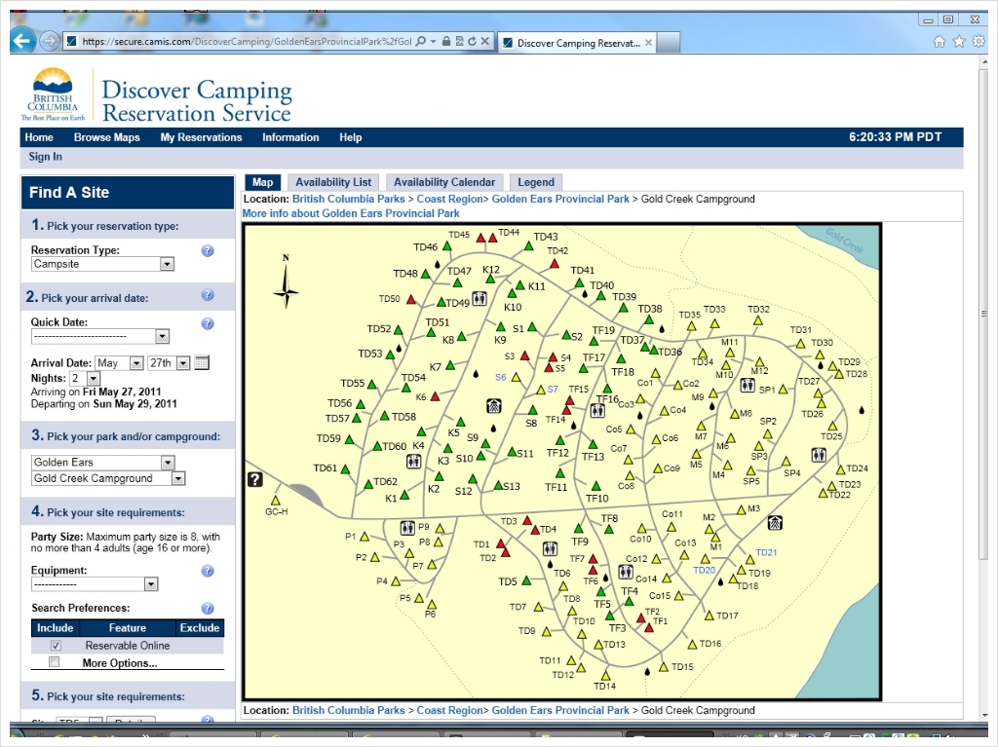Viewport: 998px width, 747px height.
Task: Click the browser back arrow button
Action: pyautogui.click(x=23, y=41)
